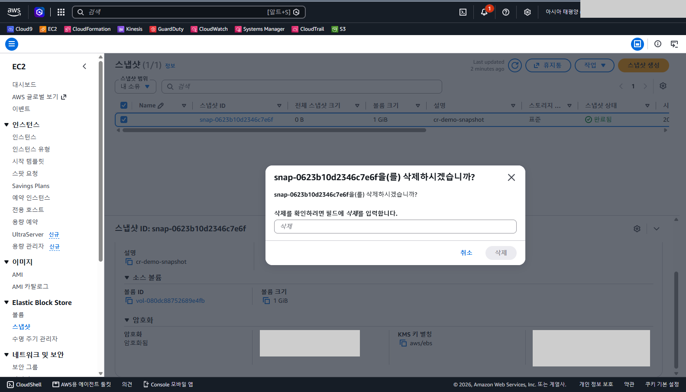Open AMI in the side navigation
686x392 pixels.
pos(17,275)
